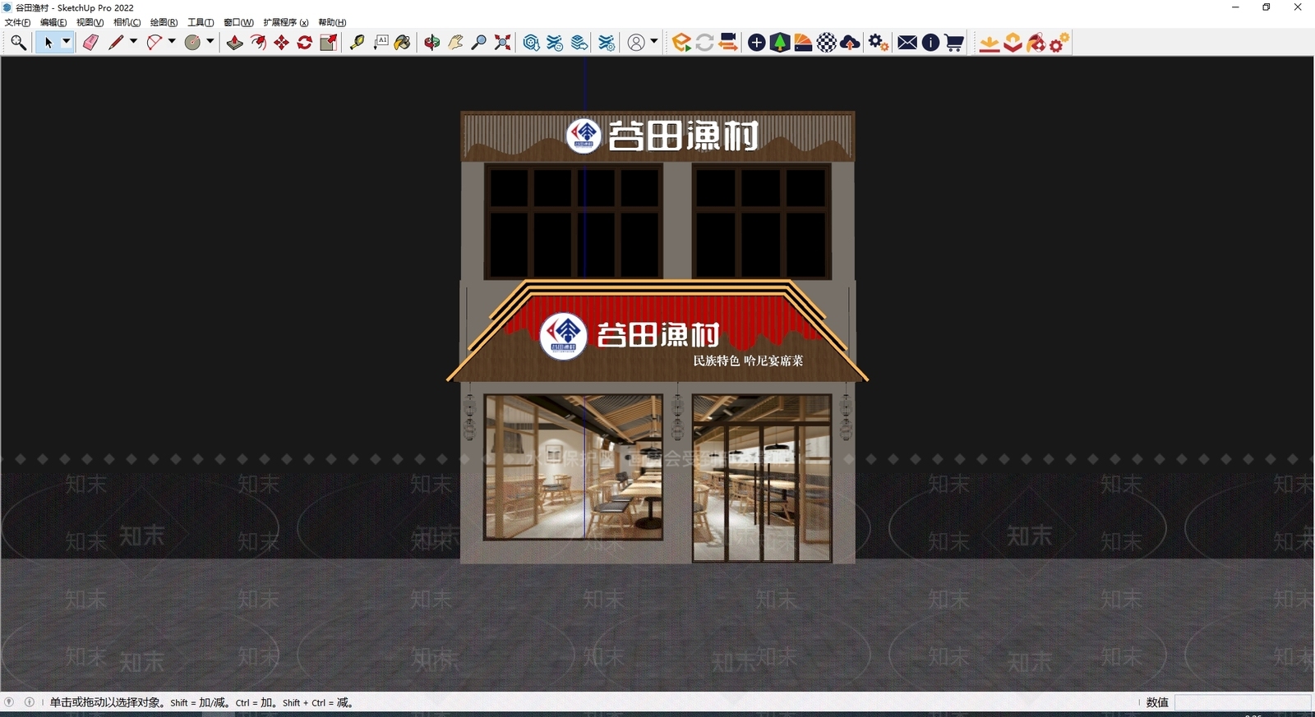Click Enscape synchronize views camera icon
1315x717 pixels.
tap(727, 43)
